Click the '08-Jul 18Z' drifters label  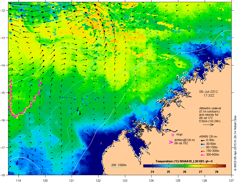[181, 143]
